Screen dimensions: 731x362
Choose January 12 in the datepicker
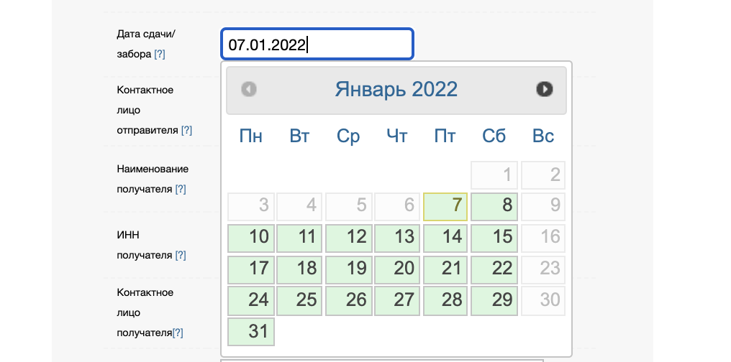coord(348,238)
